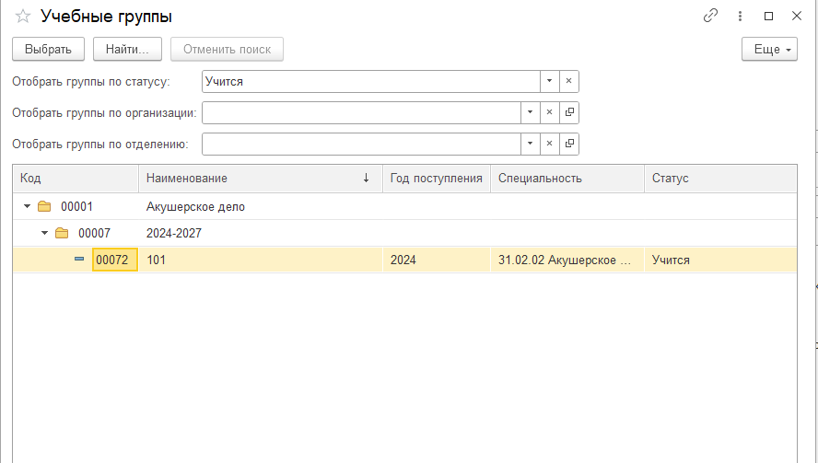Open the vertical three-dot window menu

(x=739, y=16)
